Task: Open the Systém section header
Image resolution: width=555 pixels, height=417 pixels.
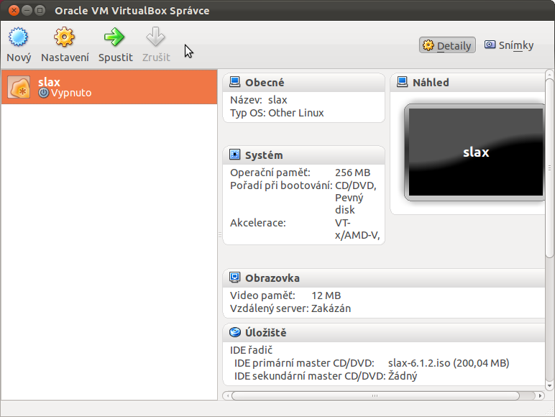Action: [303, 155]
